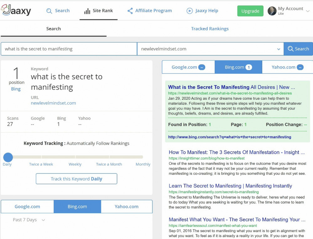Select the Bing.com results tab
The height and width of the screenshot is (239, 313).
point(238,67)
